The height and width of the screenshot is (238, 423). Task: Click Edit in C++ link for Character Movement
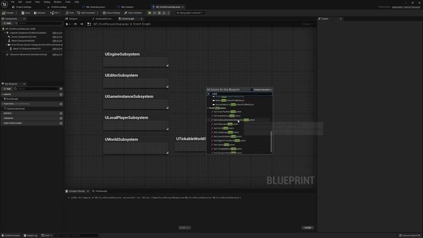(58, 54)
